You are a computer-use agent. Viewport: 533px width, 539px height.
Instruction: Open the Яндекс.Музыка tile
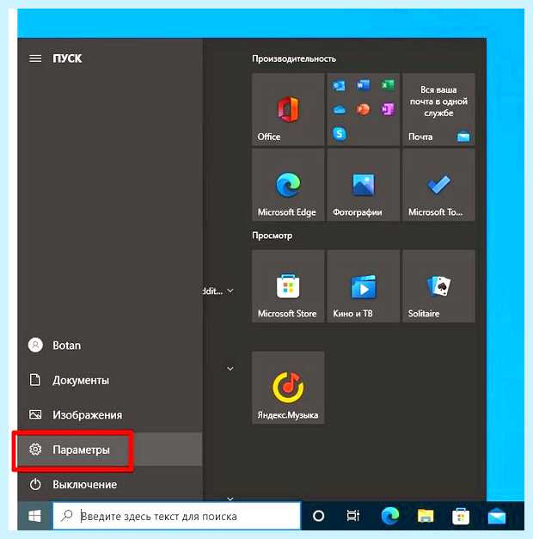tap(288, 388)
